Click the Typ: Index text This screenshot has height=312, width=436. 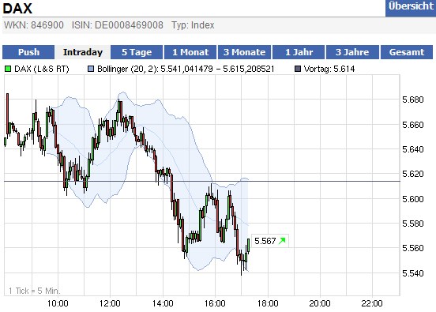click(x=193, y=25)
